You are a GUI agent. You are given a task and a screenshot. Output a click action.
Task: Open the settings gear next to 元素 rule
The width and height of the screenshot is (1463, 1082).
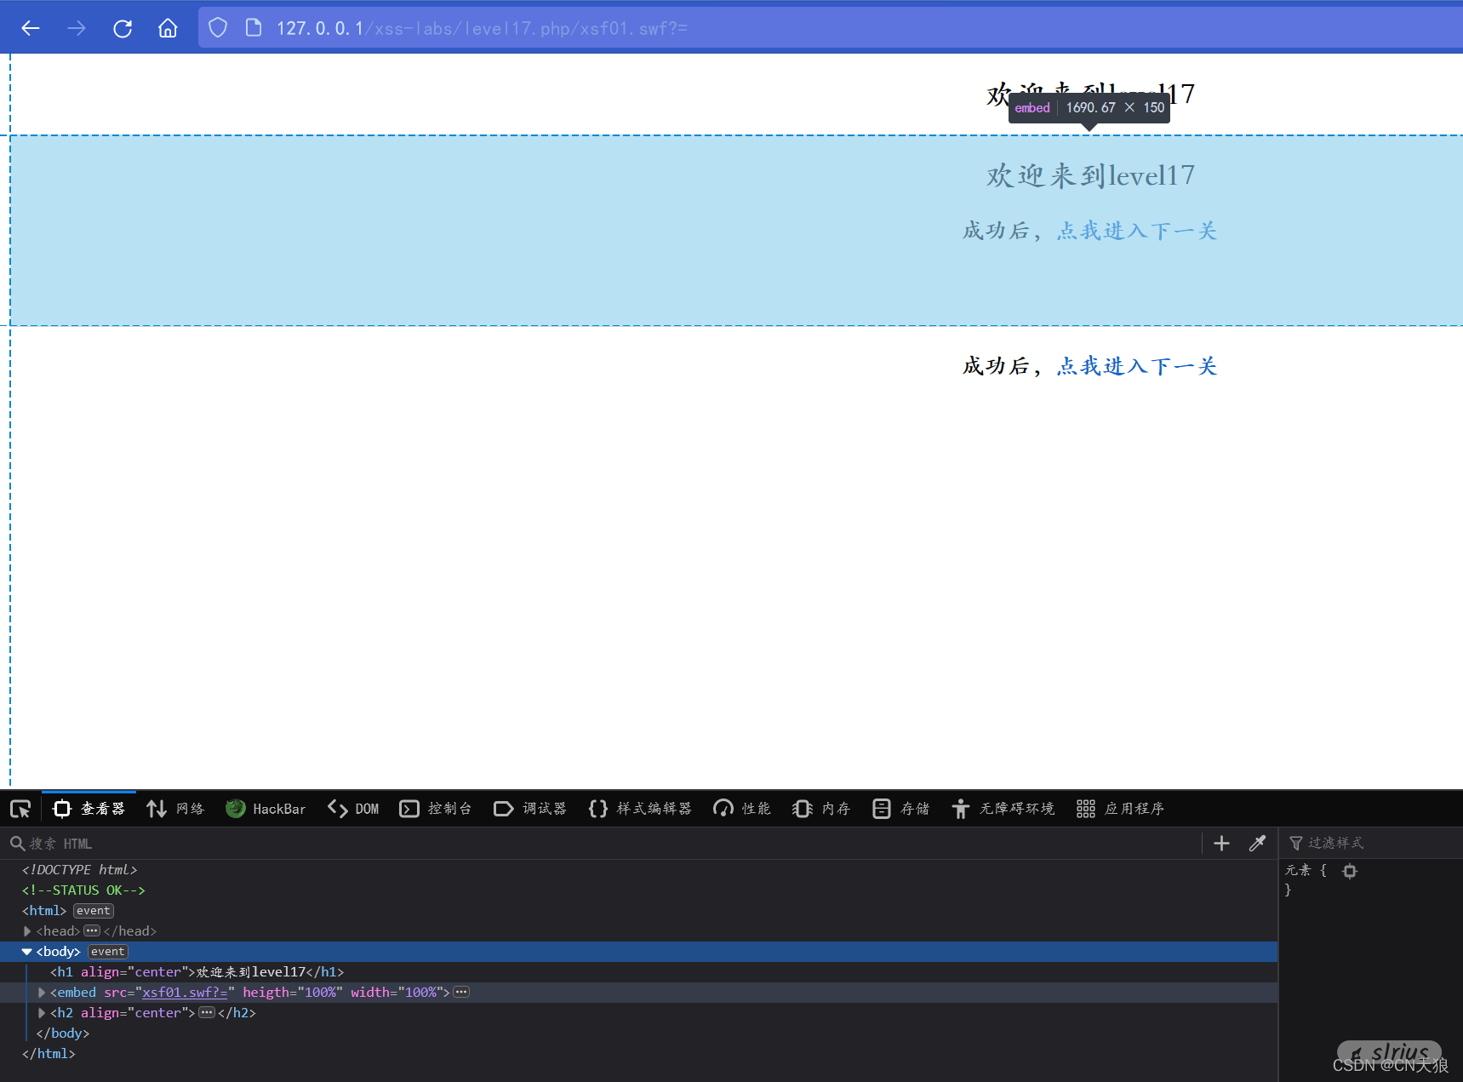(x=1350, y=871)
